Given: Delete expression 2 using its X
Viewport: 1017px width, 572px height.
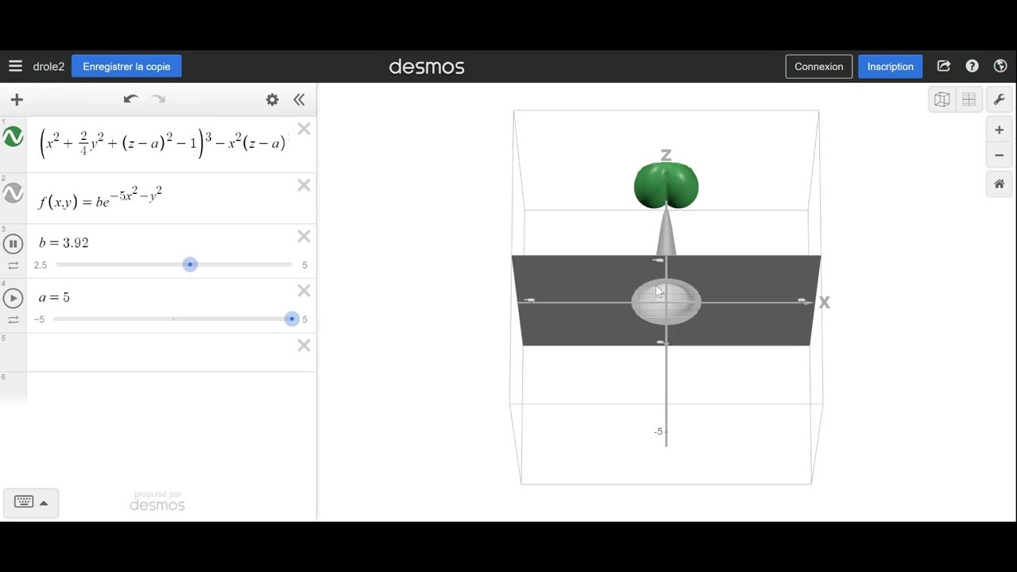Looking at the screenshot, I should tap(304, 184).
